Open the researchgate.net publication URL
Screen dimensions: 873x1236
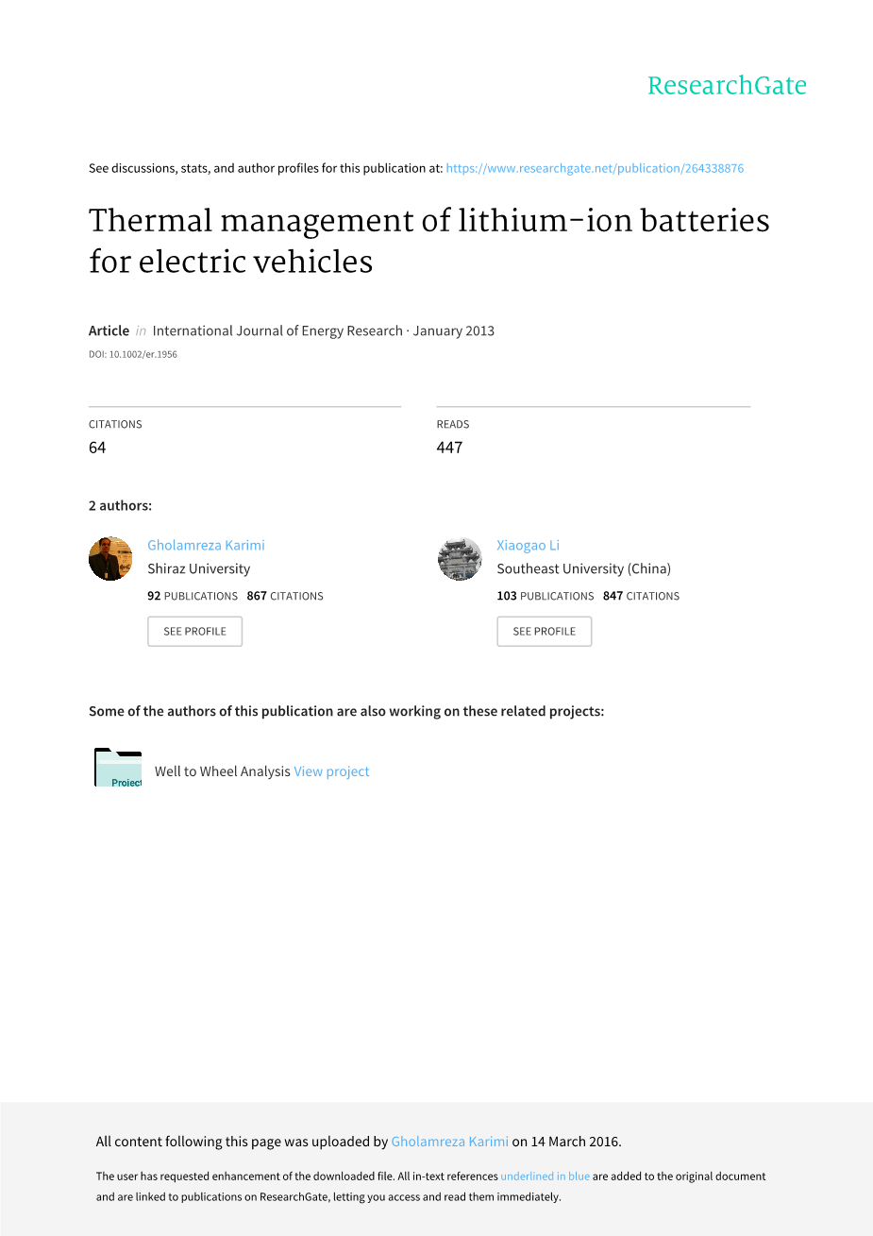pyautogui.click(x=595, y=168)
